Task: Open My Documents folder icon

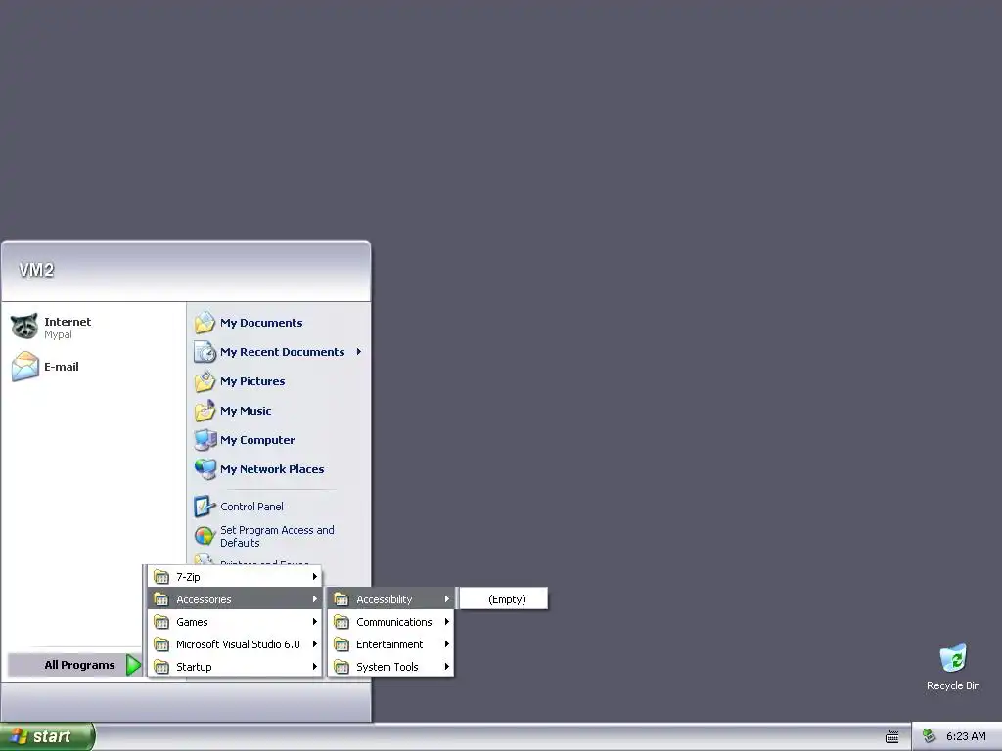Action: coord(205,323)
